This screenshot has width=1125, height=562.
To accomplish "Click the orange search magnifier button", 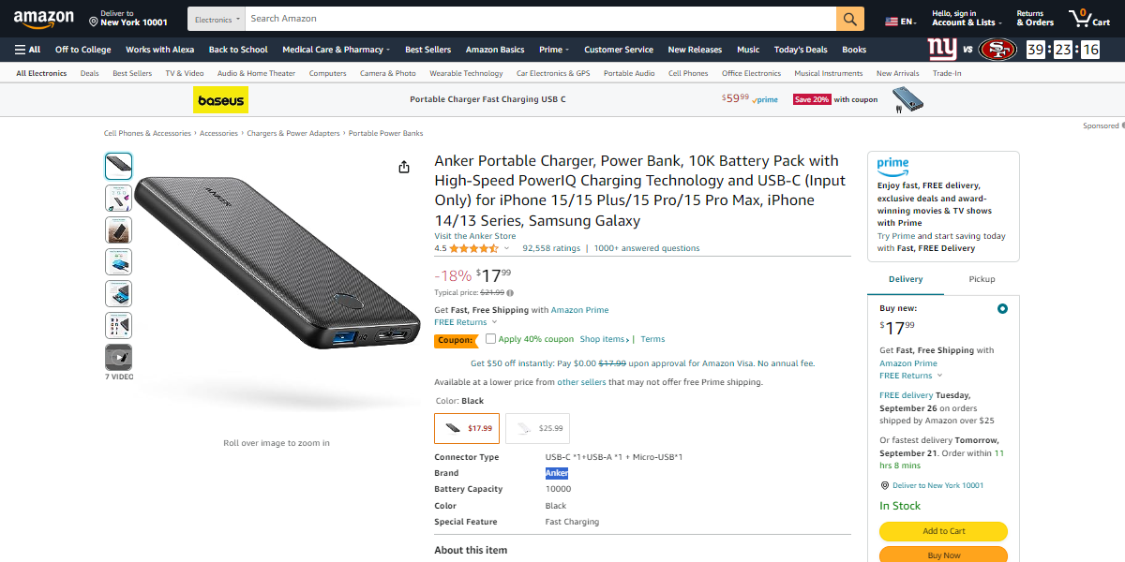I will point(849,19).
